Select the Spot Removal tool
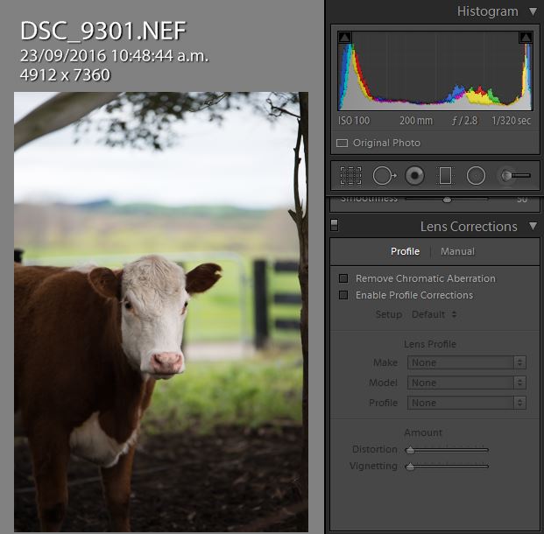This screenshot has height=534, width=544. click(x=384, y=175)
